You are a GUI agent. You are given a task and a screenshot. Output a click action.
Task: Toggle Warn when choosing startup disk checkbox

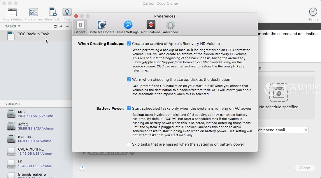(129, 79)
